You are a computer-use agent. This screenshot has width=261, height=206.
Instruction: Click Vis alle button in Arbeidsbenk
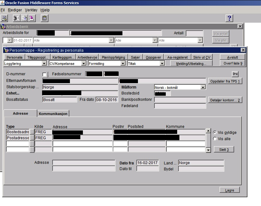point(221,40)
